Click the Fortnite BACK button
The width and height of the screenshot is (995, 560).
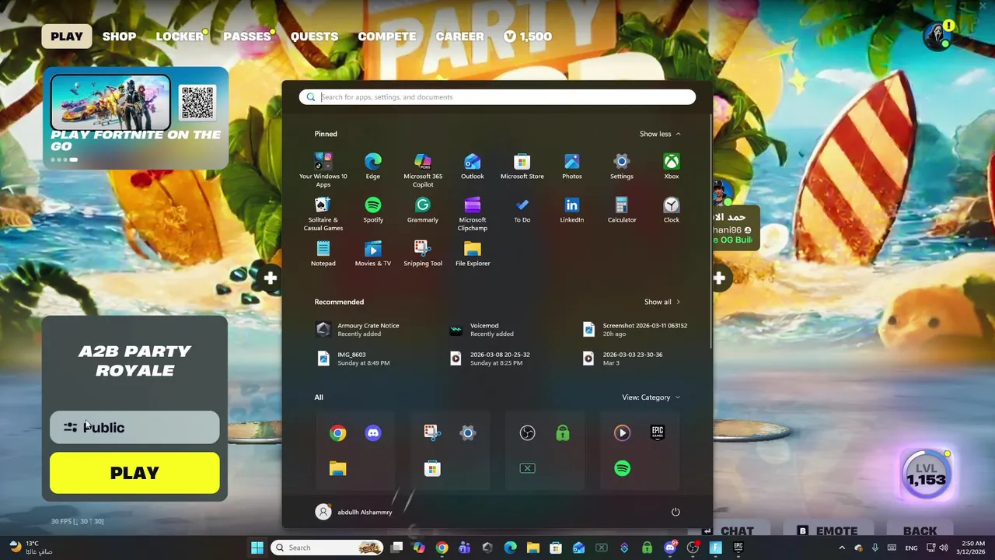coord(920,531)
